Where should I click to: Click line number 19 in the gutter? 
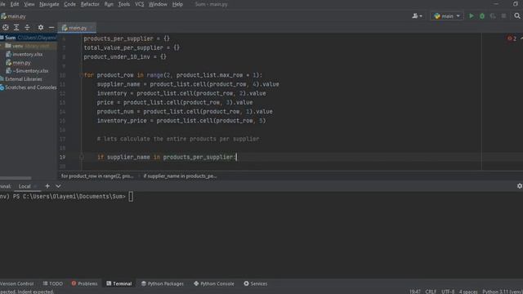pos(63,157)
